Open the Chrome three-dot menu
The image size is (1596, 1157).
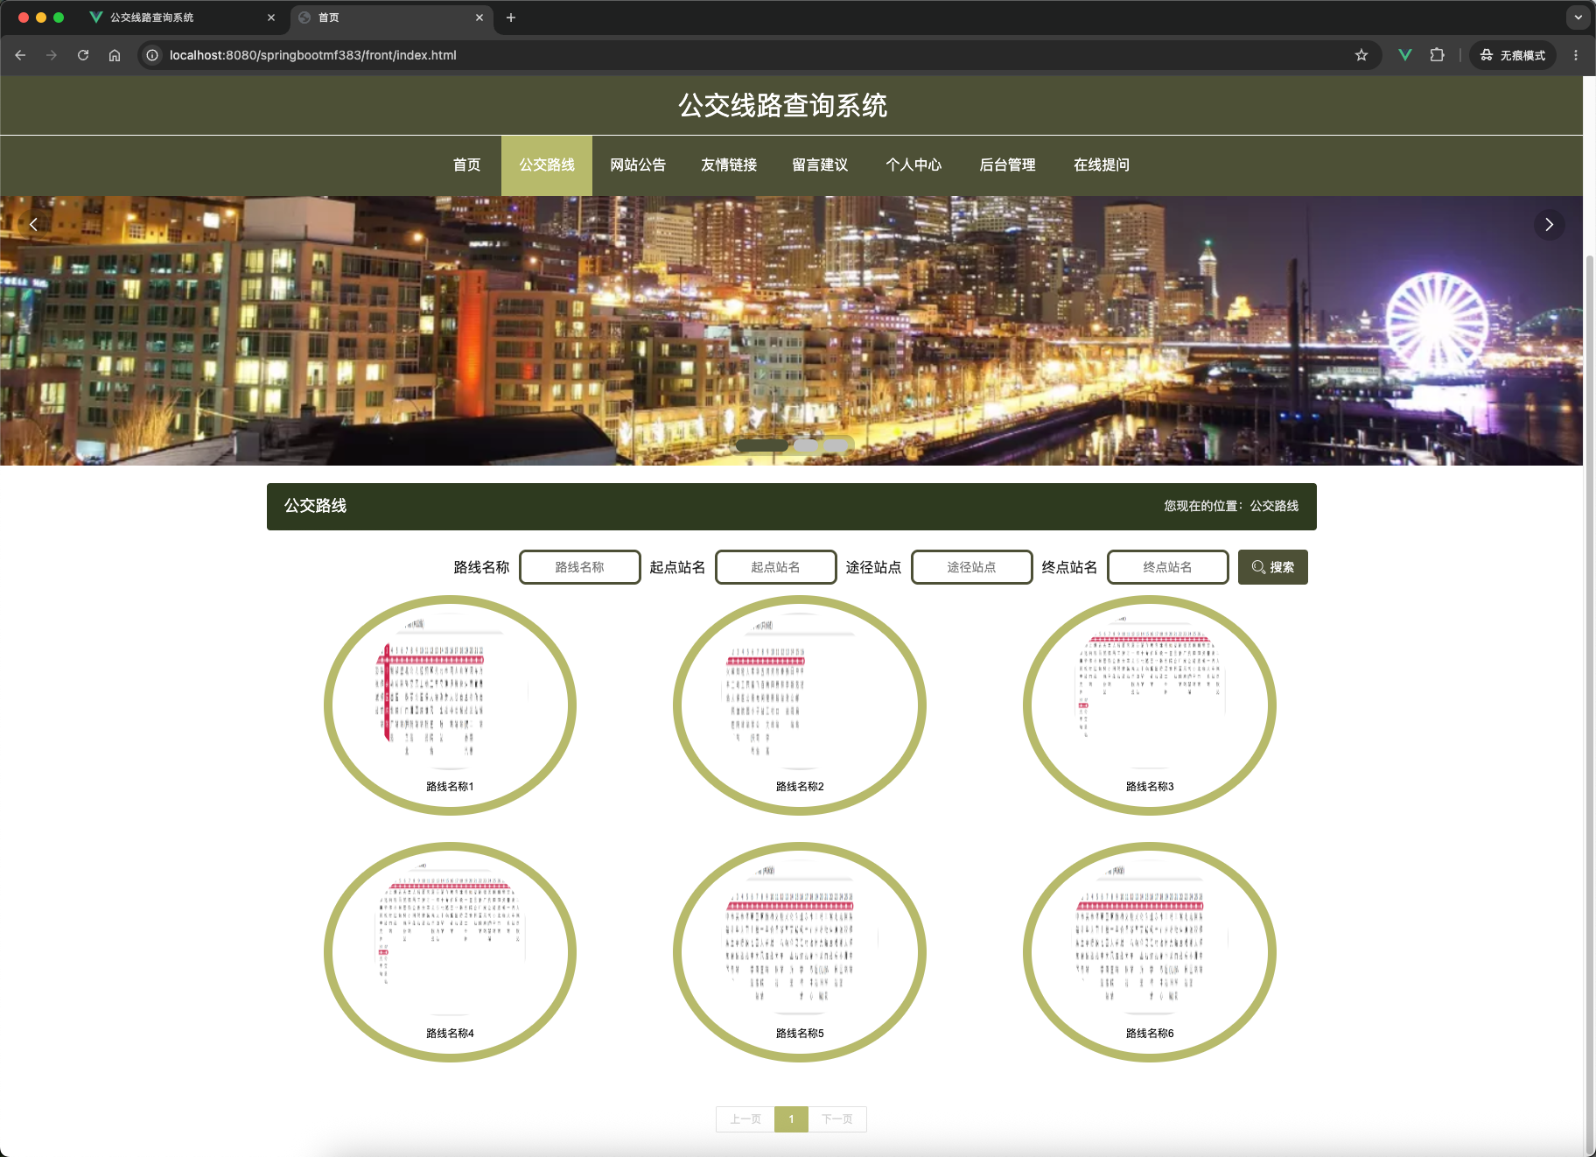click(x=1576, y=55)
